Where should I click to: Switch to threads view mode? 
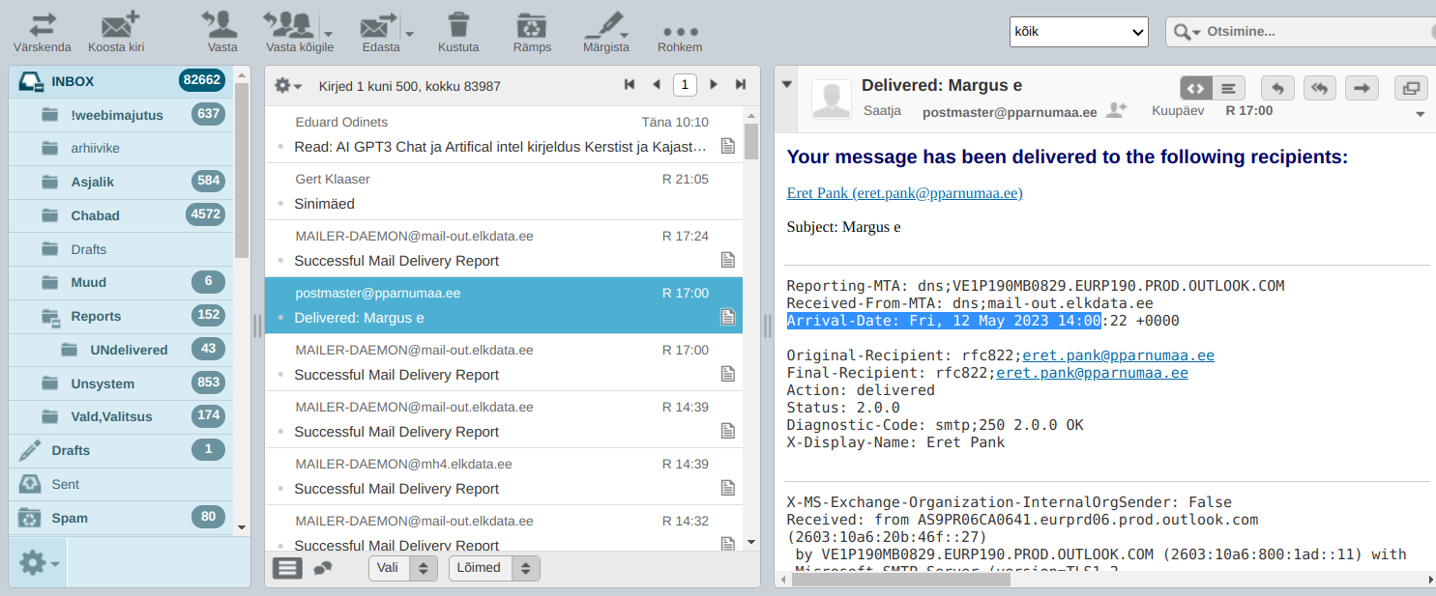click(323, 568)
